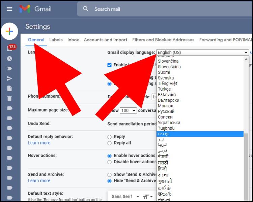Open the Gmail display language dropdown

202,53
